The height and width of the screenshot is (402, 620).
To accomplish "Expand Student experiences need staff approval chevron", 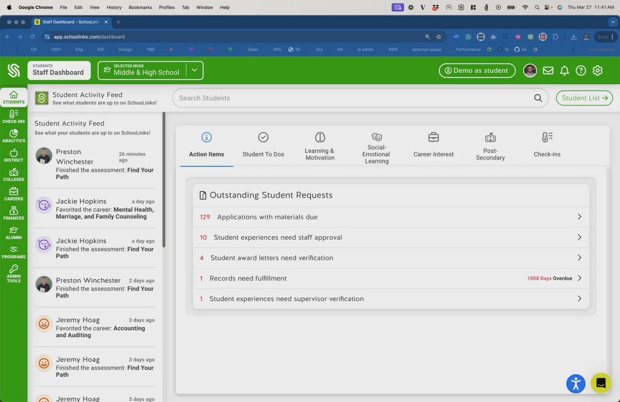I will click(x=579, y=238).
